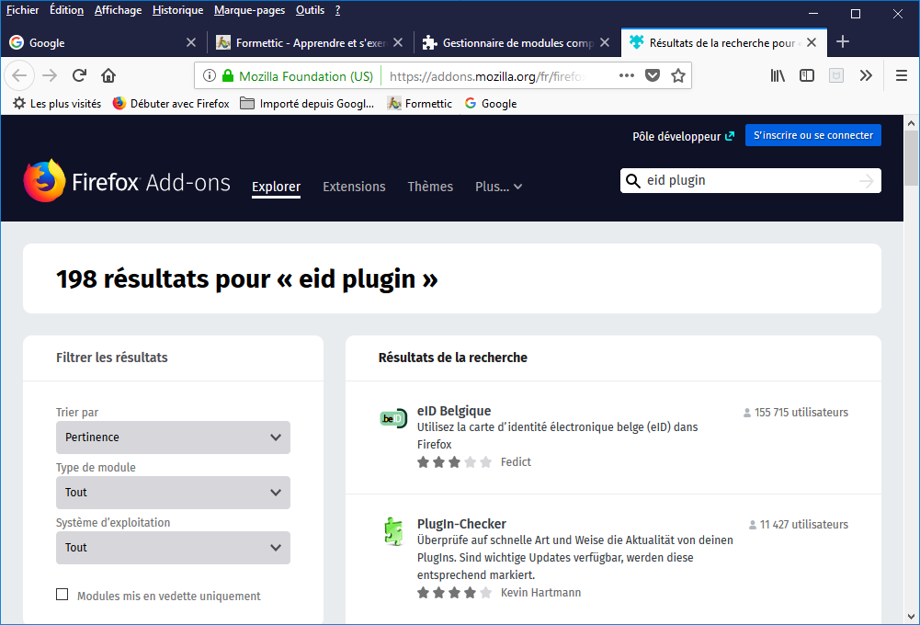Click the PlugIn-Checker puzzle icon
The height and width of the screenshot is (625, 920).
393,531
